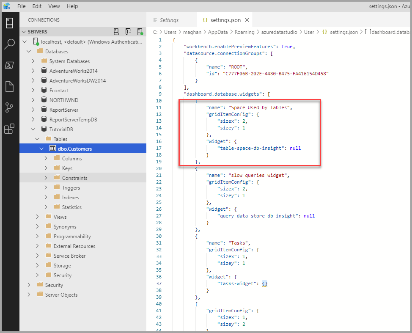Select the Connections icon in the activity bar
The height and width of the screenshot is (333, 412).
pyautogui.click(x=10, y=22)
